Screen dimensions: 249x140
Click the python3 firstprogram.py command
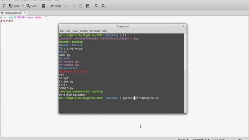141,98
